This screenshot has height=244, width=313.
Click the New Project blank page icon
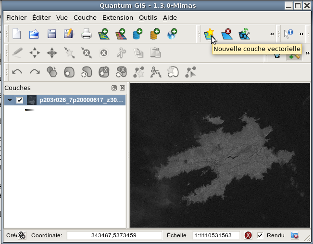click(x=17, y=34)
